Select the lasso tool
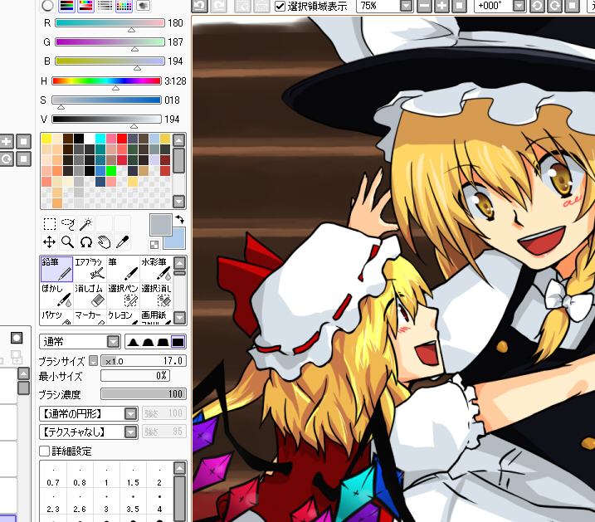This screenshot has height=522, width=595. pos(67,224)
